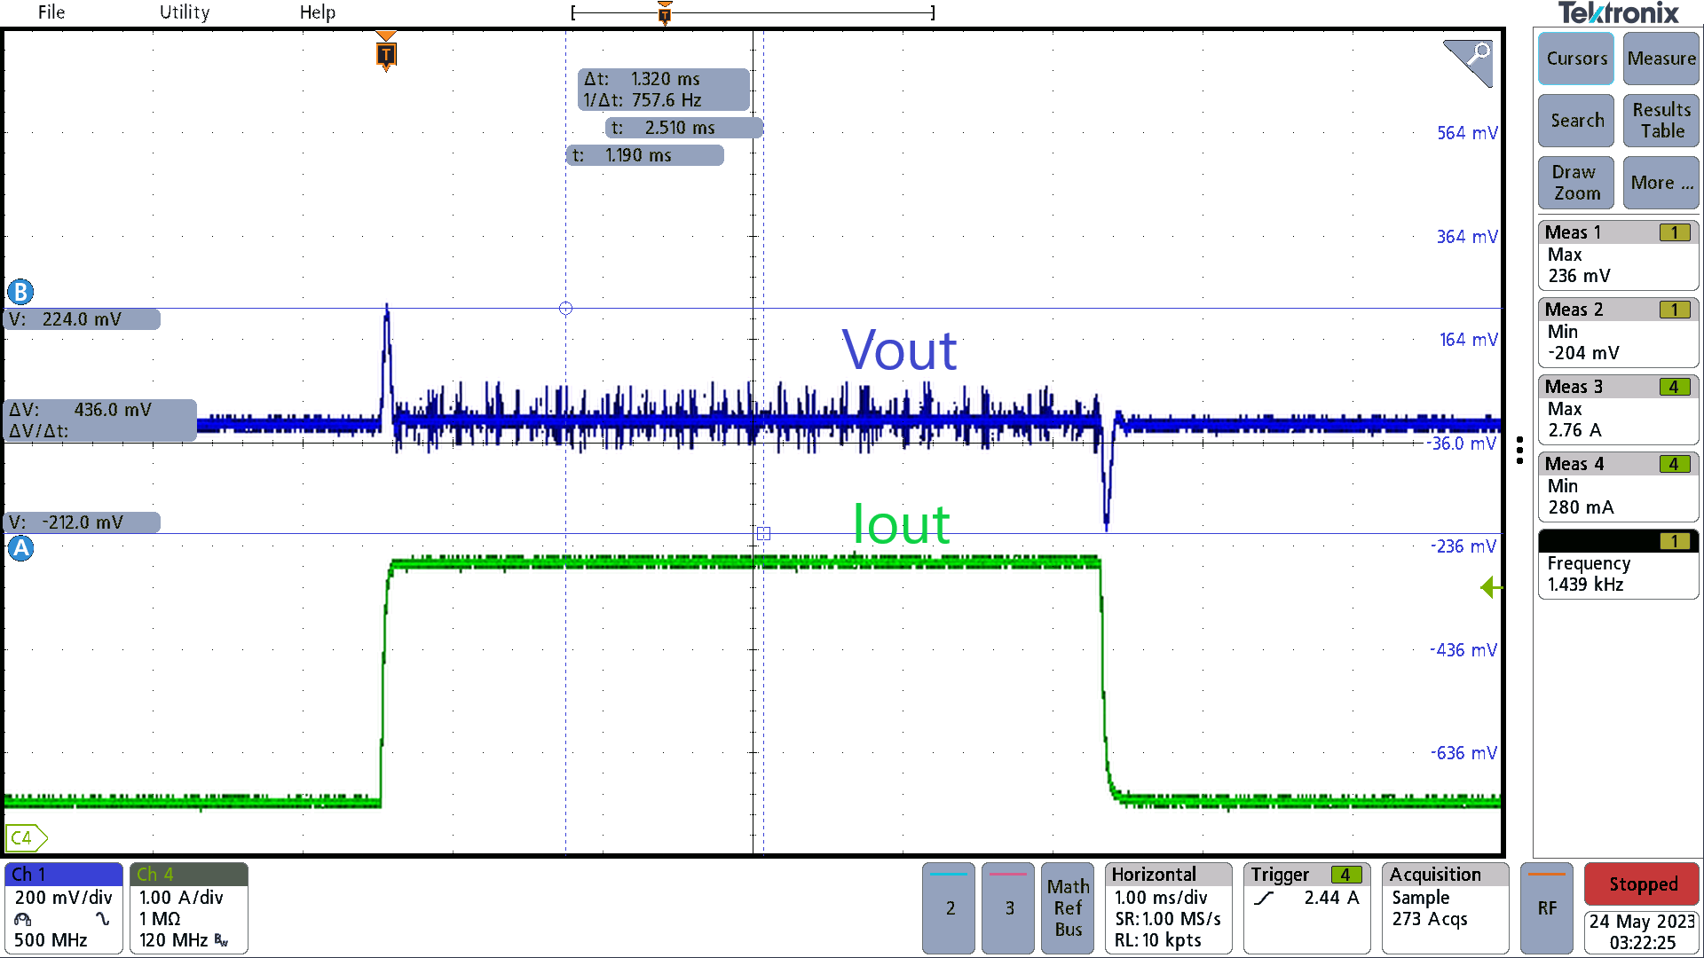Click the RF button
This screenshot has height=958, width=1704.
pos(1546,907)
